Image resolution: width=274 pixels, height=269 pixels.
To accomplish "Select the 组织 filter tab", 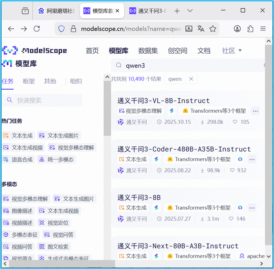I will click(x=76, y=81).
